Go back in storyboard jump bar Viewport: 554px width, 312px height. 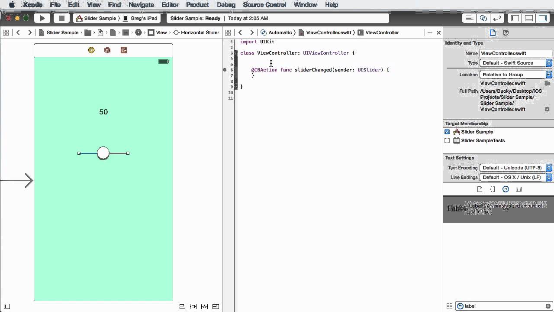[x=18, y=32]
